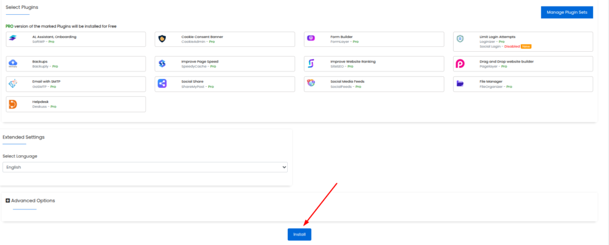Select the Cookie Consent Banner plugin card
This screenshot has width=609, height=245.
click(224, 39)
